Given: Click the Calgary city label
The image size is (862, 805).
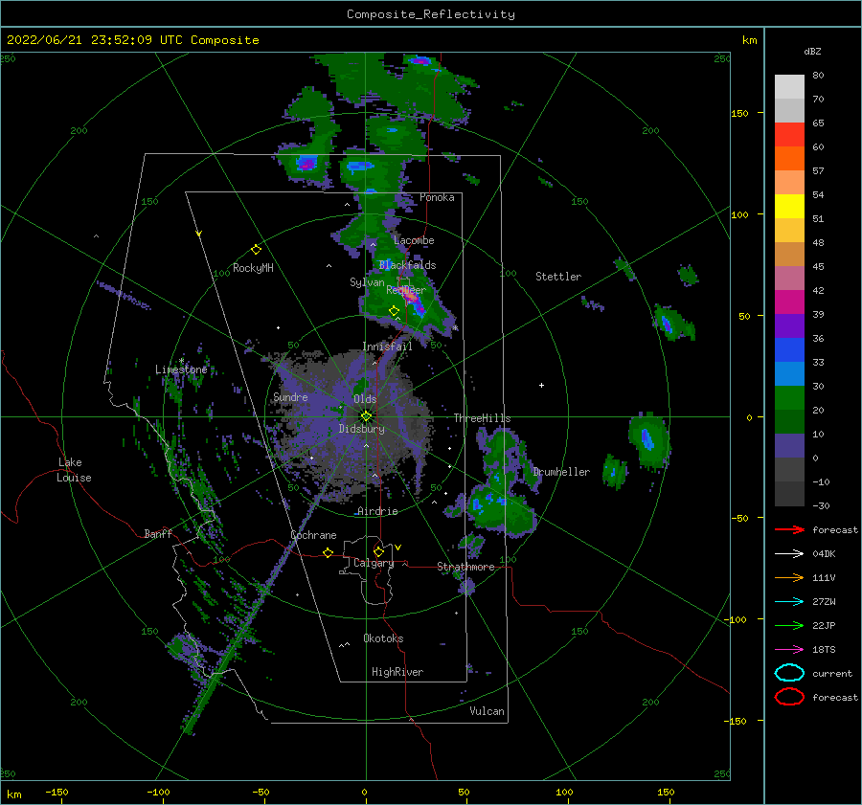Looking at the screenshot, I should click(x=374, y=563).
